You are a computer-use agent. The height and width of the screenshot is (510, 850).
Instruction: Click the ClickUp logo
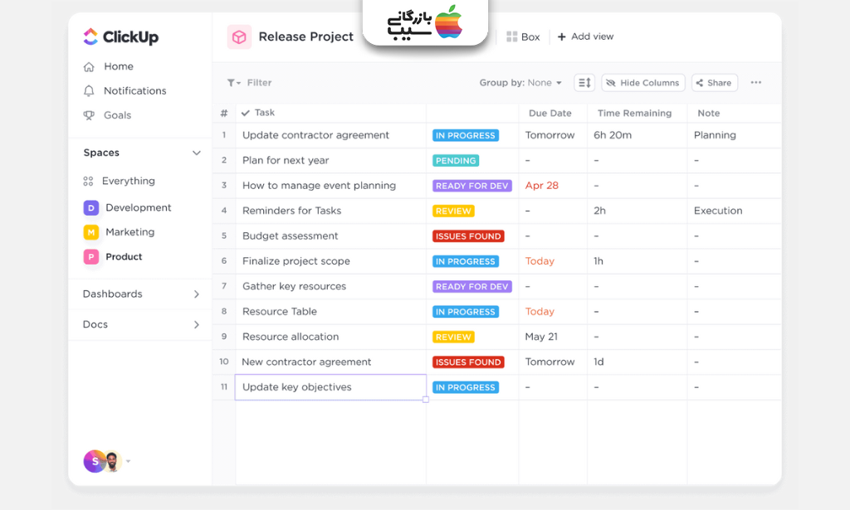[x=120, y=36]
